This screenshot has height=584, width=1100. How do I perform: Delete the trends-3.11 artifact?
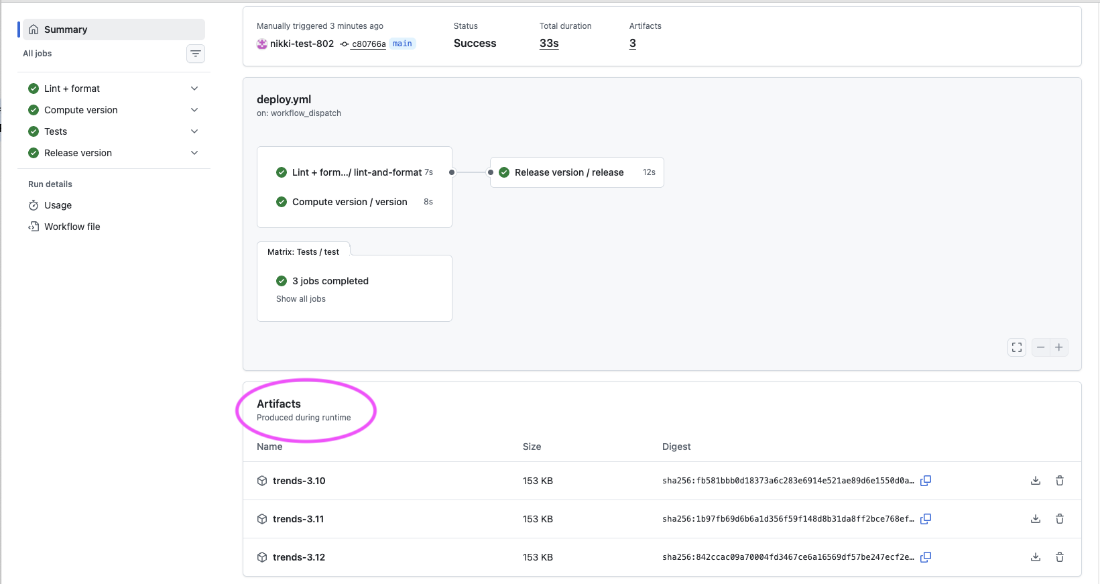tap(1060, 519)
